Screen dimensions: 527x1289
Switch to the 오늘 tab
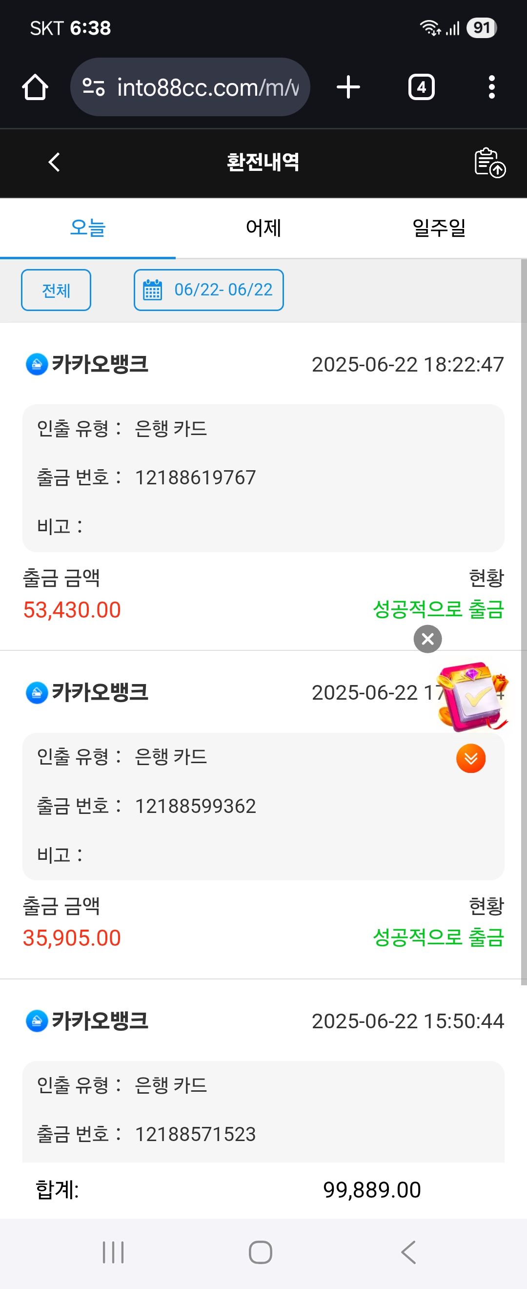coord(87,228)
